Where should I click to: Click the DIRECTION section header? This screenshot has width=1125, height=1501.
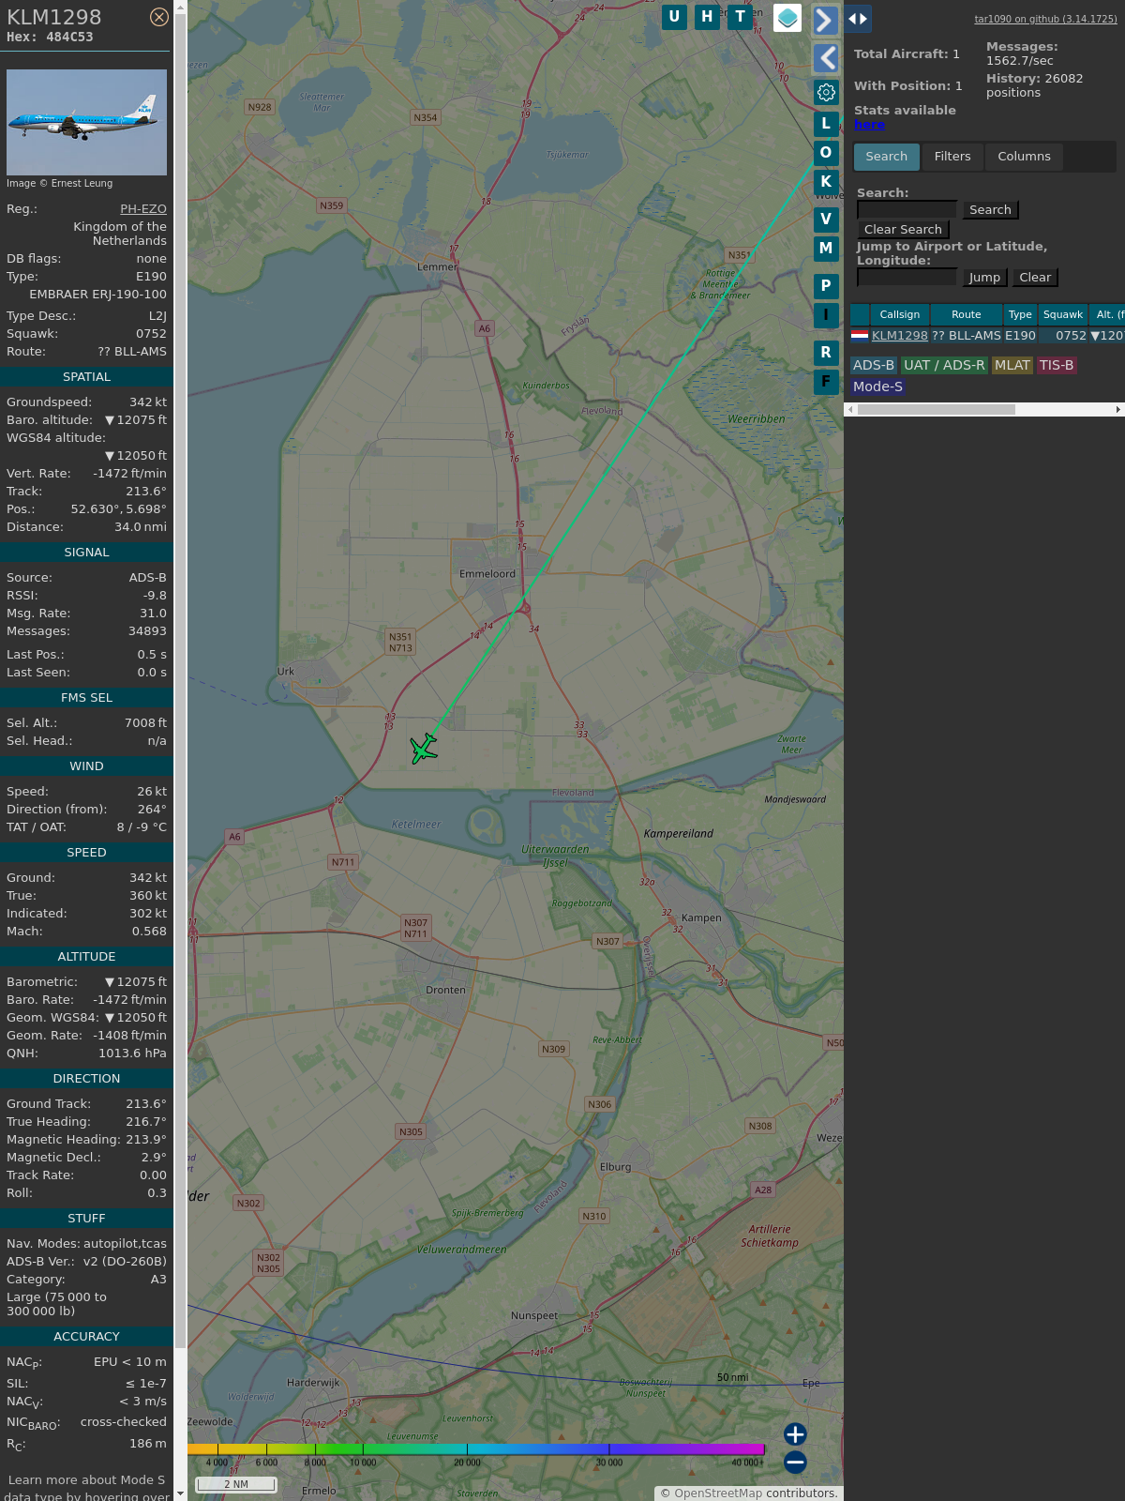click(x=86, y=1079)
